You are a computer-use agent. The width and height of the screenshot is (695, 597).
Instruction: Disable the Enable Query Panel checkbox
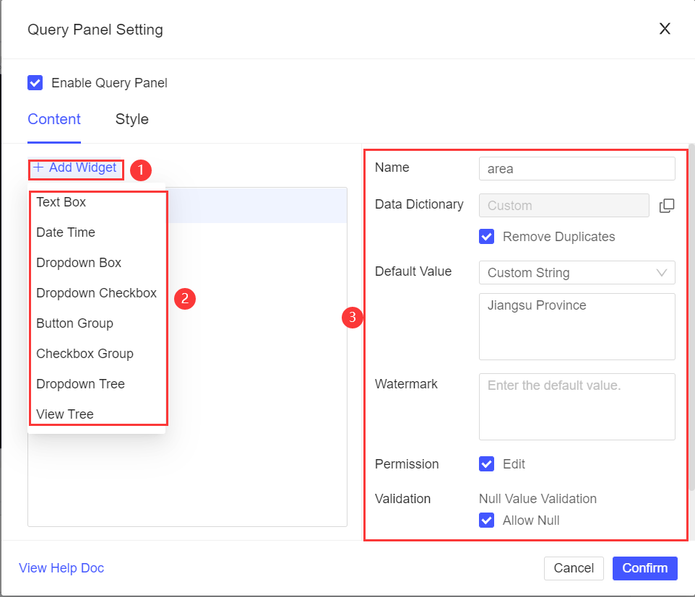[x=35, y=82]
